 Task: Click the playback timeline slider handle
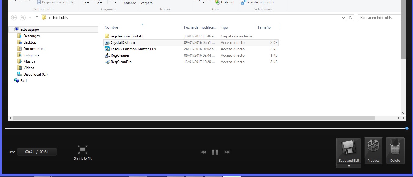point(407,128)
